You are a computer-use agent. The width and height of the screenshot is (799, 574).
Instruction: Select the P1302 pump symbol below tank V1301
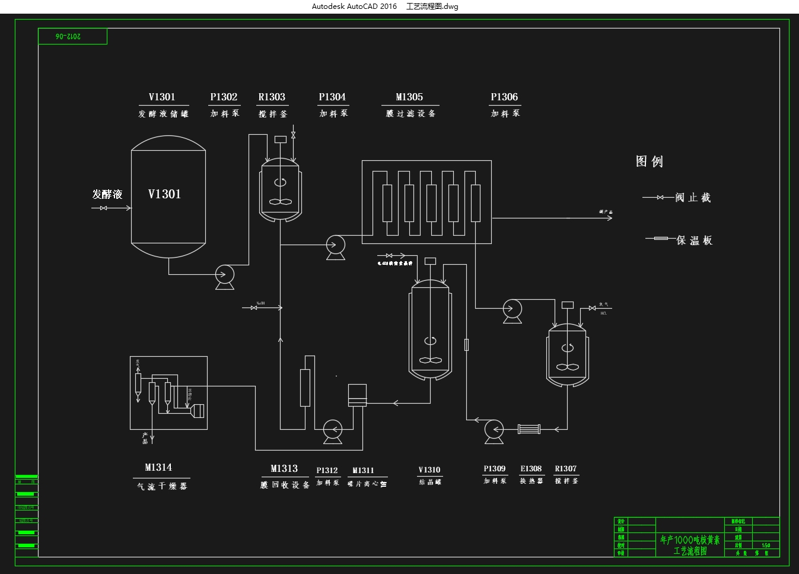[x=225, y=277]
